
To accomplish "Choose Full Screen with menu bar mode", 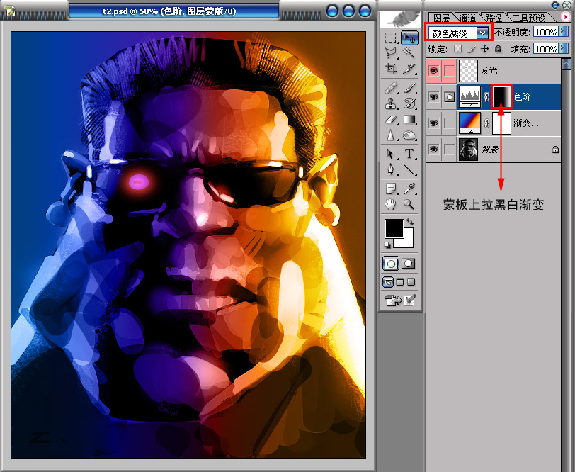I will pyautogui.click(x=400, y=282).
